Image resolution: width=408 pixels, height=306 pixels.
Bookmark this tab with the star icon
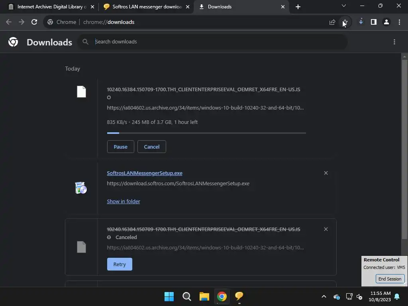coord(345,22)
